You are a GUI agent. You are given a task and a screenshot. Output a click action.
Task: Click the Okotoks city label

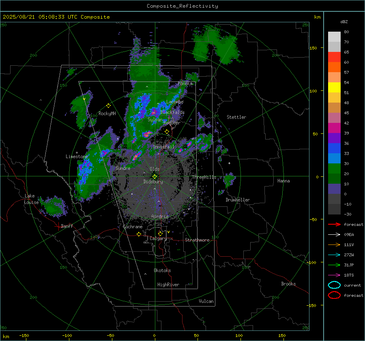click(x=162, y=270)
